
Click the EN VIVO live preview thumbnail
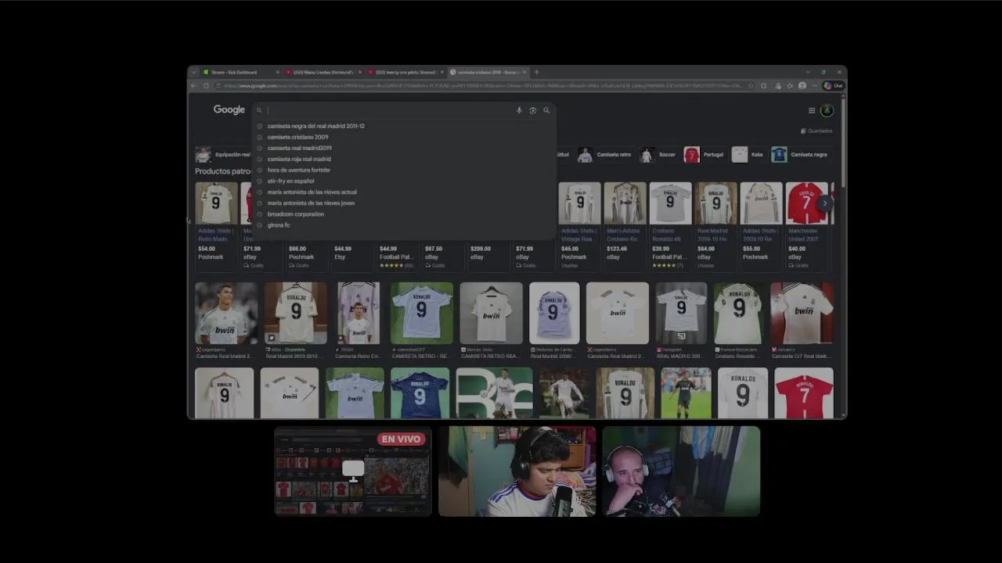coord(353,471)
